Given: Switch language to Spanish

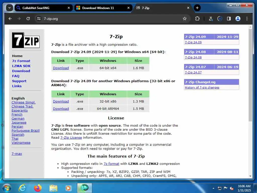Looking at the screenshot, I should tap(18, 135).
